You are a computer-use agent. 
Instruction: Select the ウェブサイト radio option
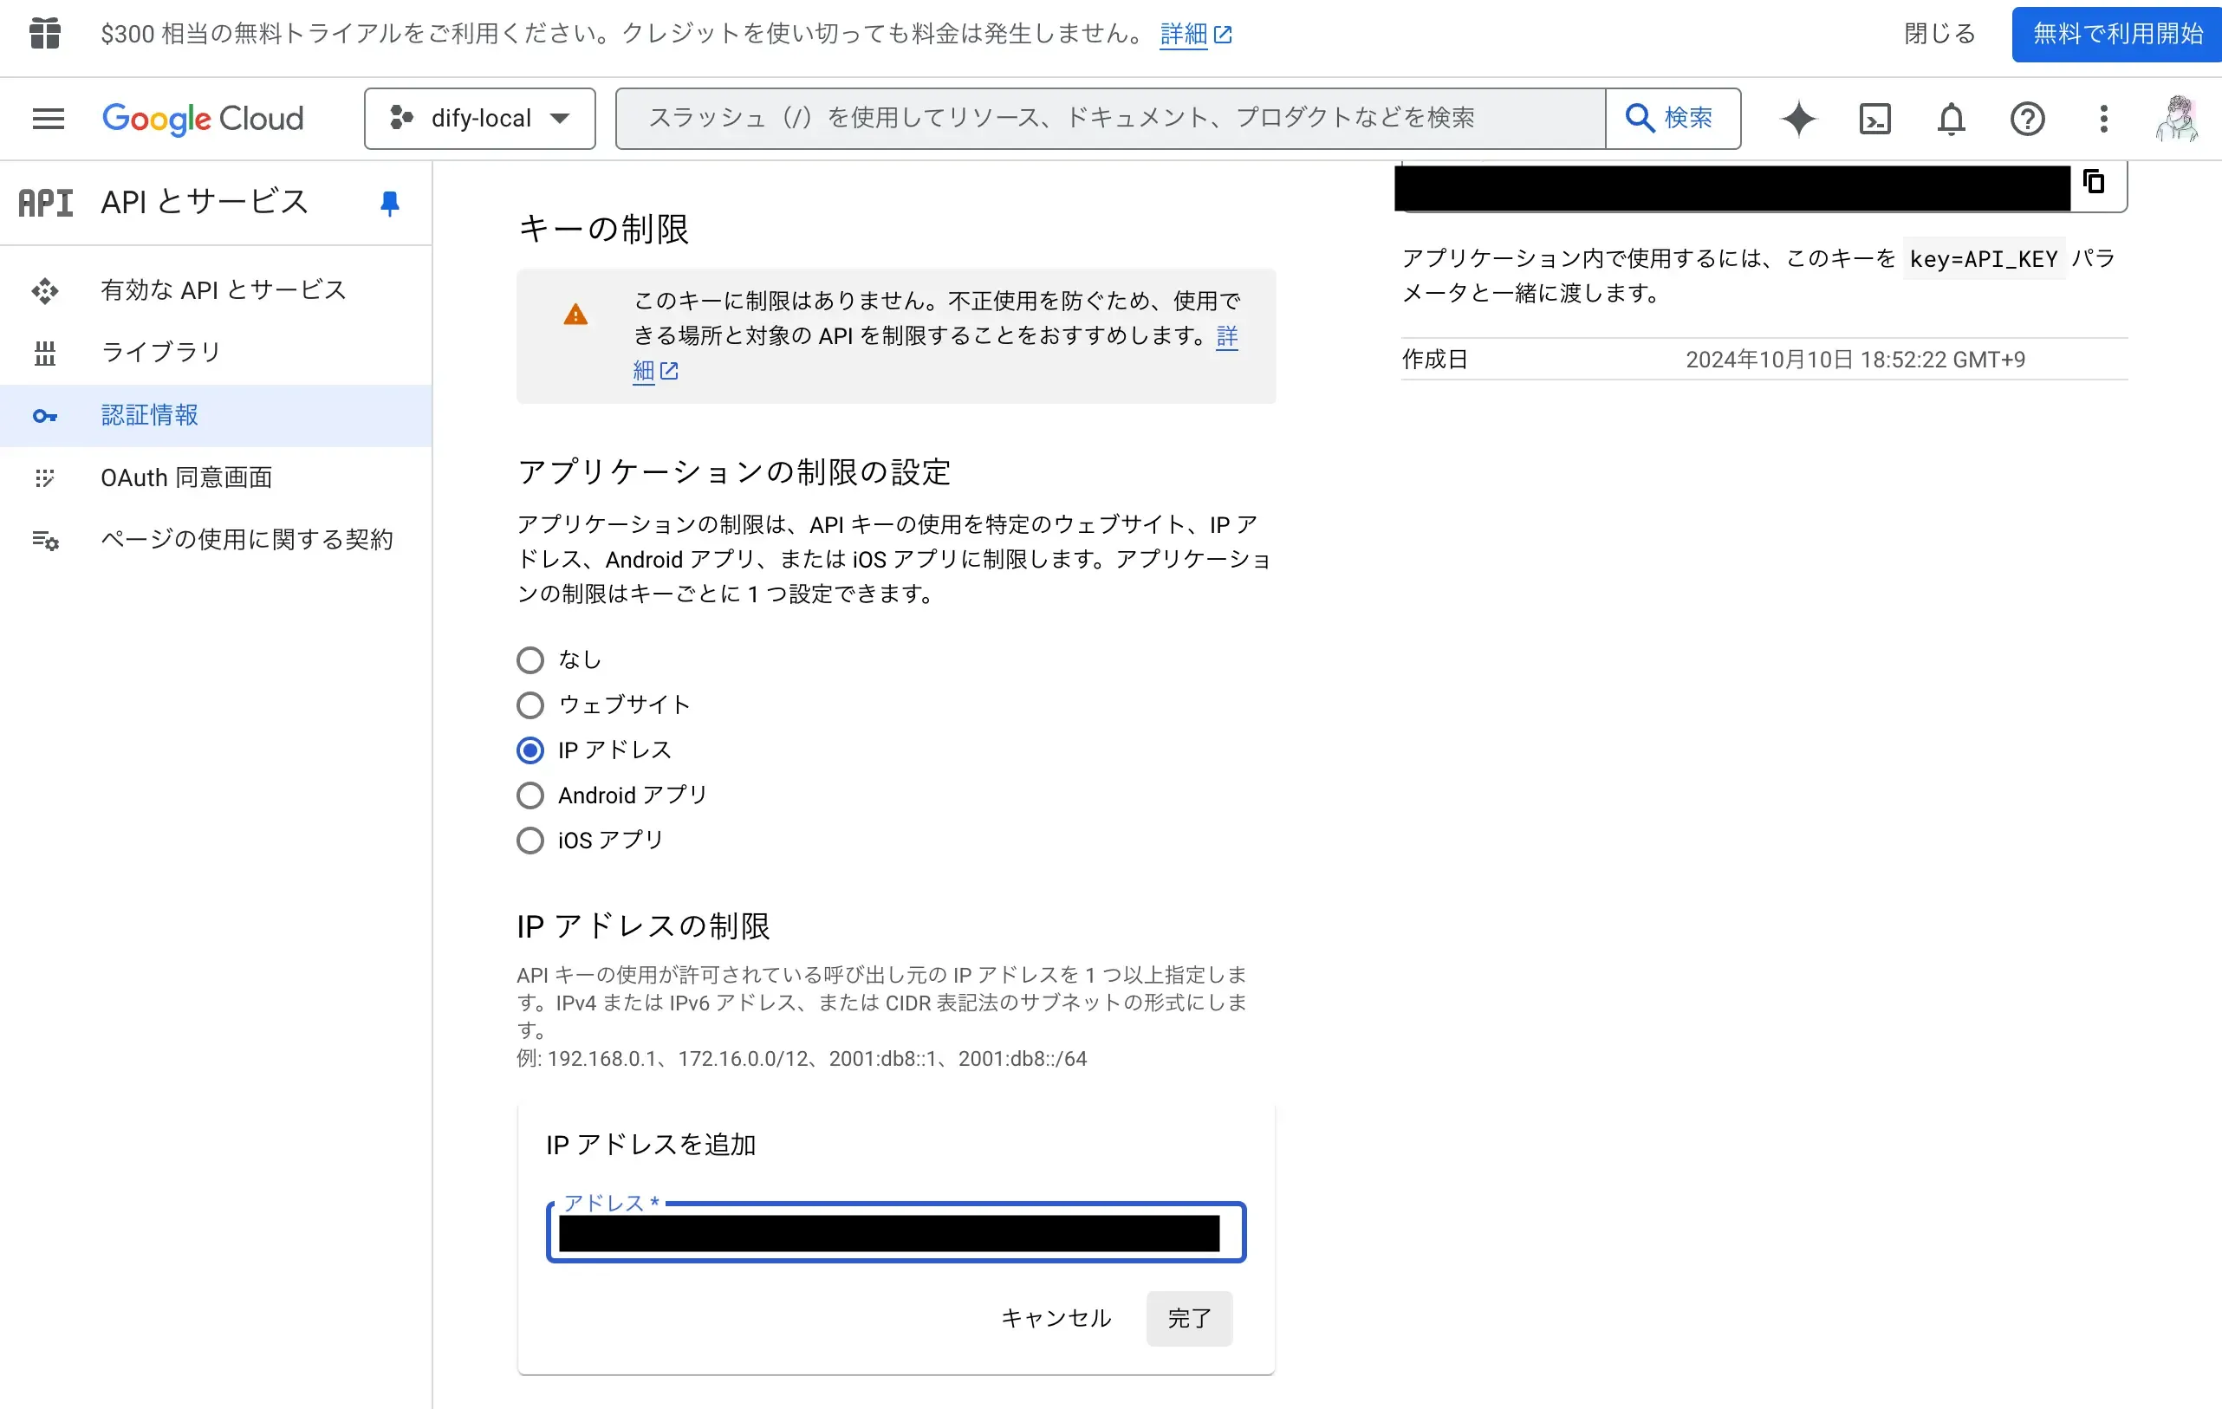(530, 706)
